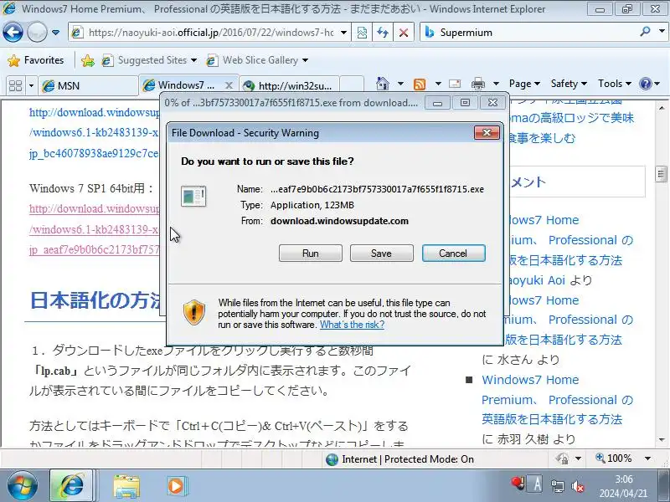The image size is (670, 502).
Task: Expand the address bar URL history dropdown
Action: tap(343, 33)
